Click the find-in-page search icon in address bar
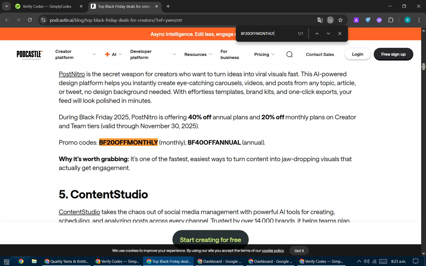Screen dimensions: 426x266 tap(330, 20)
